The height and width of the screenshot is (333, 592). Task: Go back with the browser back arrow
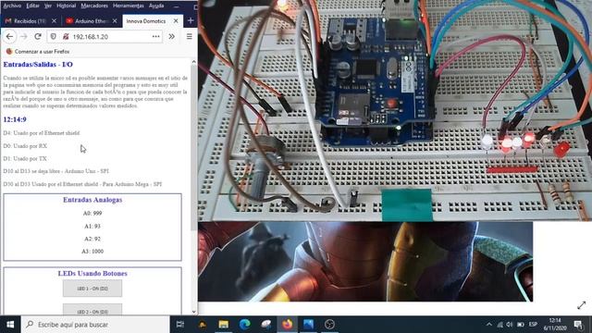pyautogui.click(x=9, y=37)
